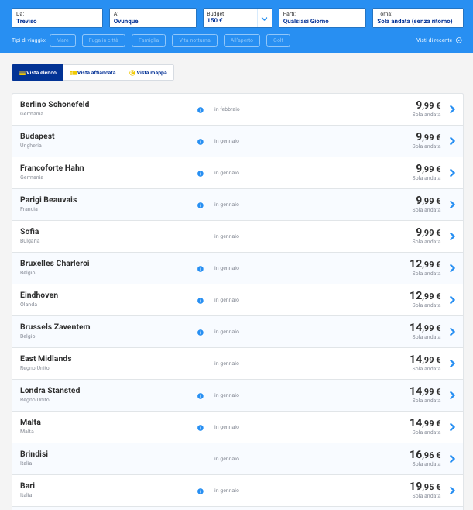This screenshot has height=510, width=473.
Task: Select the Francoforte Hahn destination
Action: click(x=52, y=168)
